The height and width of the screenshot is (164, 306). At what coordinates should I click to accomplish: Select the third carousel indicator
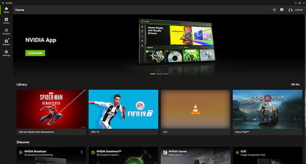point(166,74)
